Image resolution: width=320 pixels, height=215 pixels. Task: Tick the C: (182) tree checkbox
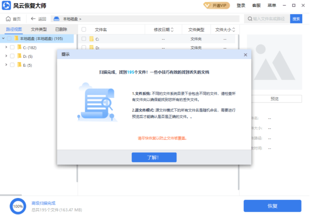tap(12, 47)
